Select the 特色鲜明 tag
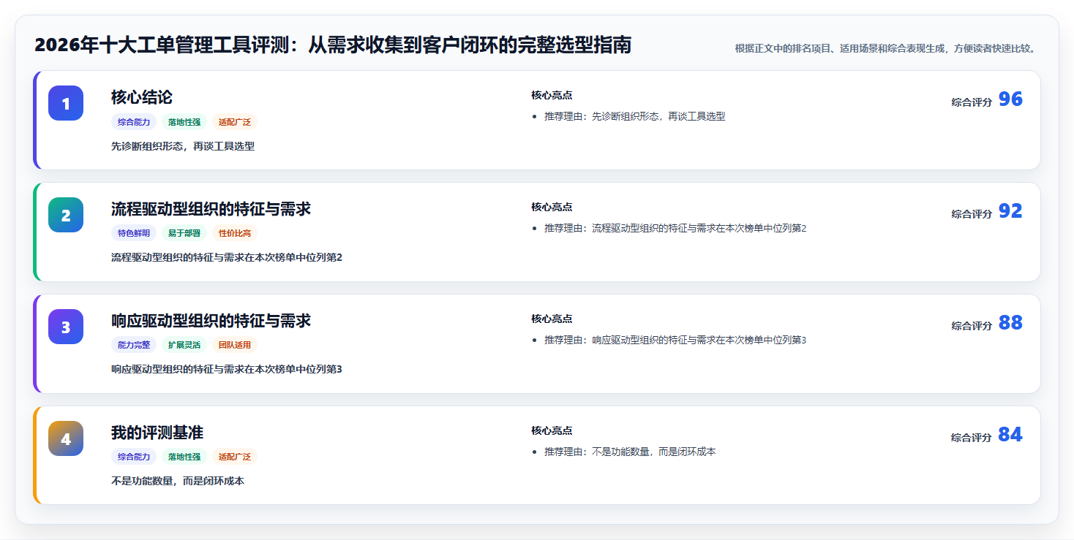Image resolution: width=1074 pixels, height=540 pixels. pos(134,233)
